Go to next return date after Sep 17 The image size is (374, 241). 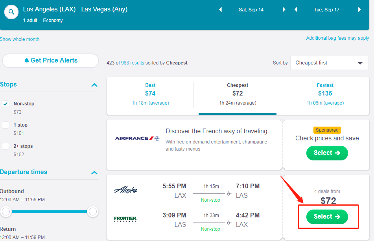[359, 9]
